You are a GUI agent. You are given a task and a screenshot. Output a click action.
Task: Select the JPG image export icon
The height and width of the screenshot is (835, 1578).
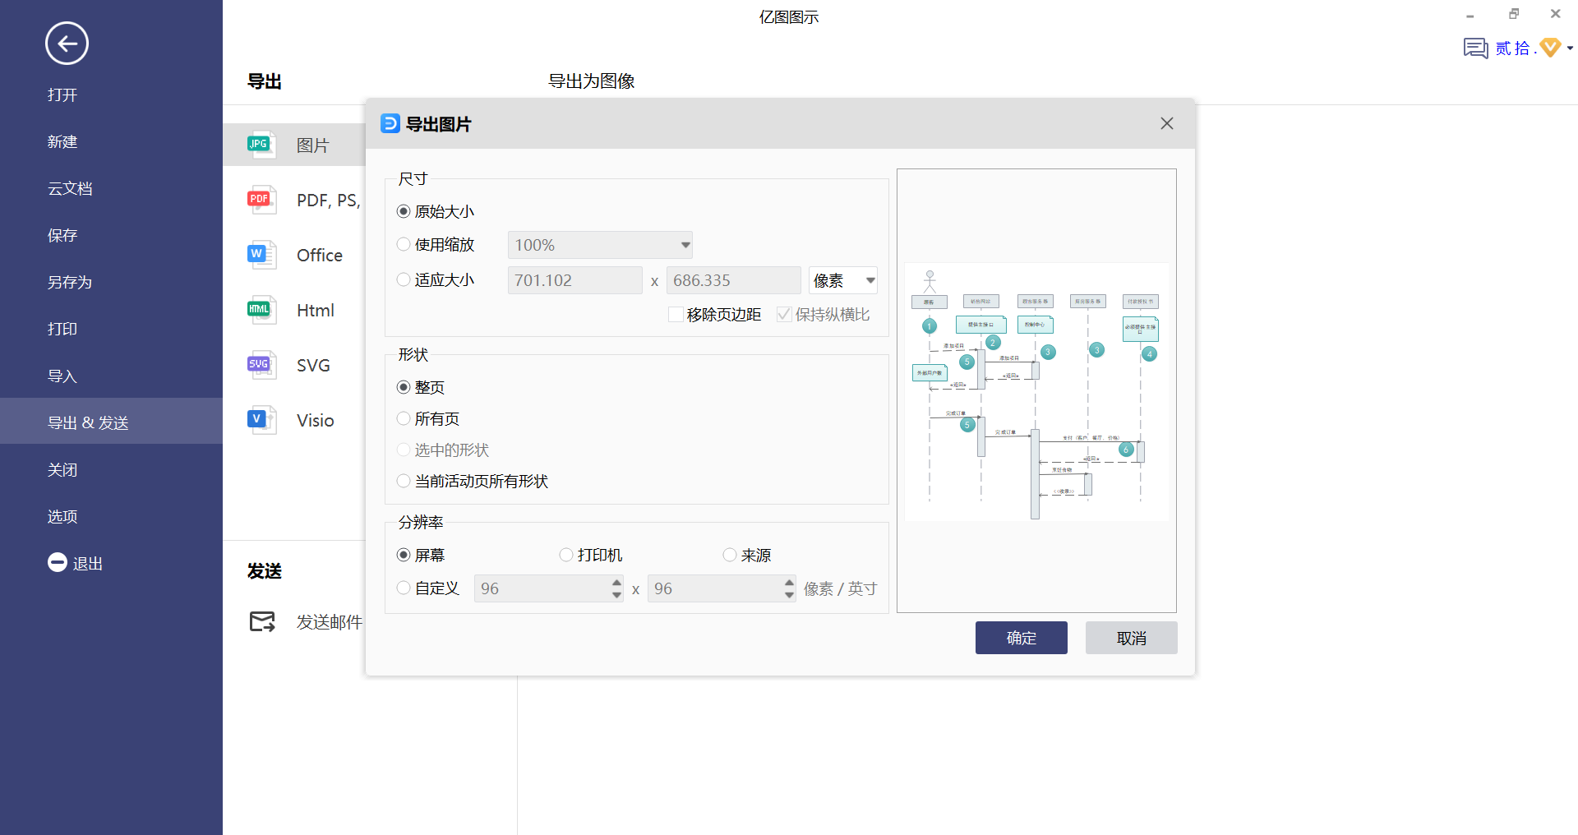261,145
